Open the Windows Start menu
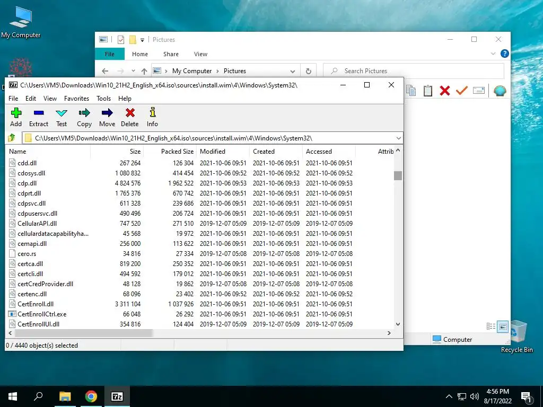 coord(13,396)
